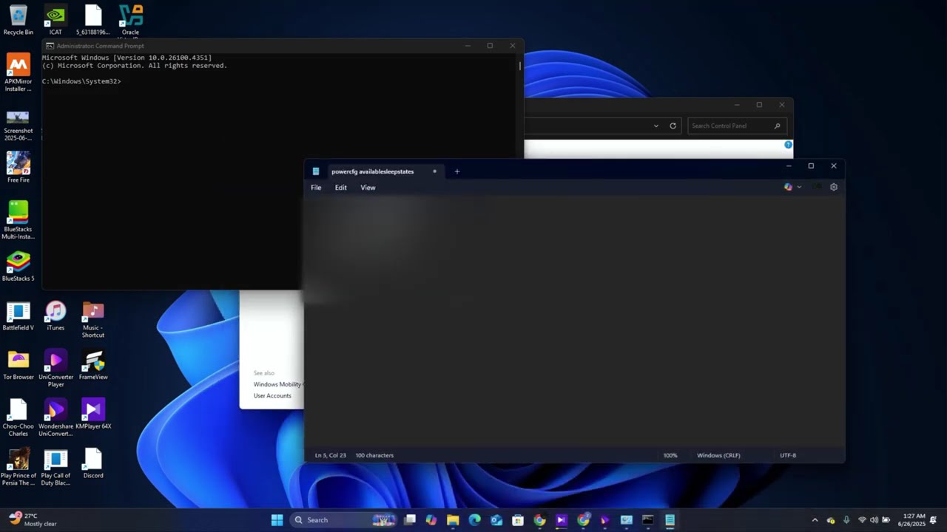
Task: Refresh the Control Panel window
Action: [673, 126]
